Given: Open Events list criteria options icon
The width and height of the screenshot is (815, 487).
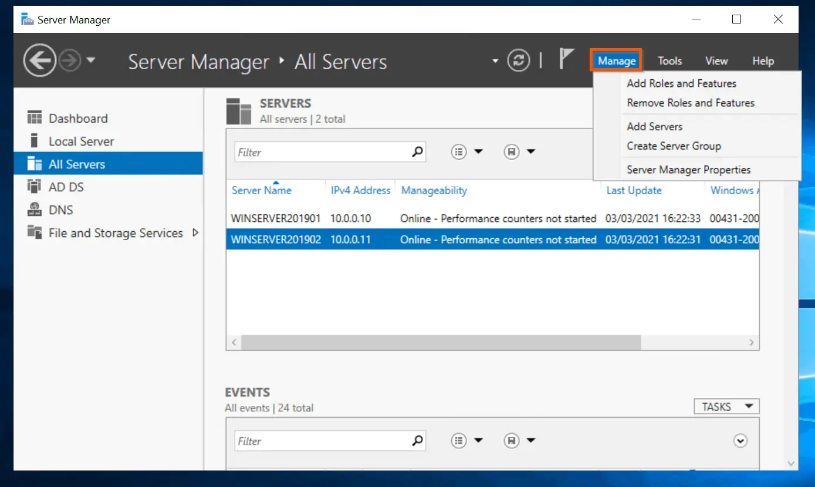Looking at the screenshot, I should (458, 440).
